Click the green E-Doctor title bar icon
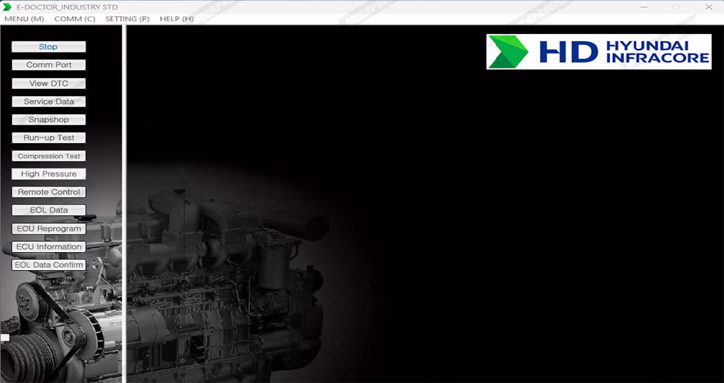724x383 pixels. (x=7, y=7)
